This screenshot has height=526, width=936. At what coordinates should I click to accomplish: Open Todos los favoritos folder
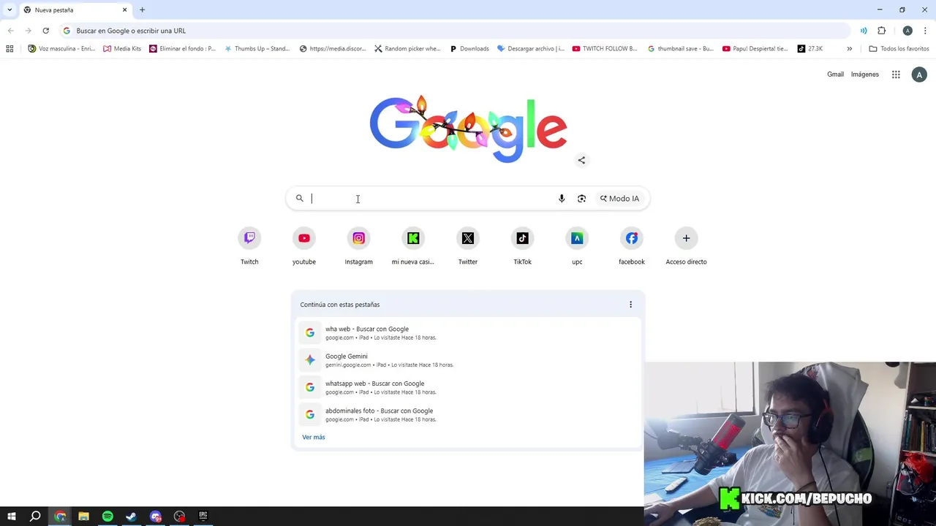(899, 49)
